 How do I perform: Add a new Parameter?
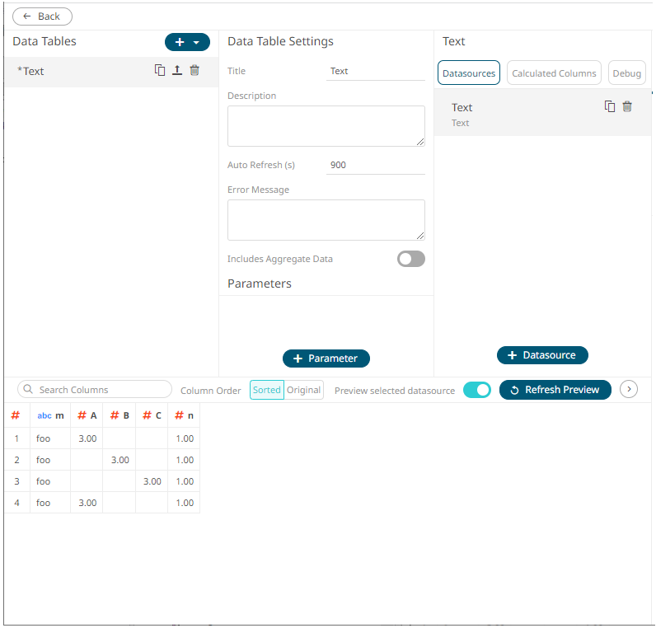pos(326,359)
